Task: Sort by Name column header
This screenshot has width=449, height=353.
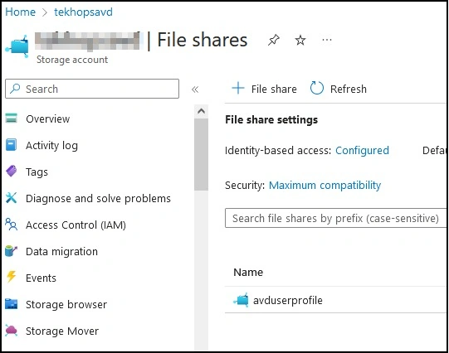Action: 248,272
